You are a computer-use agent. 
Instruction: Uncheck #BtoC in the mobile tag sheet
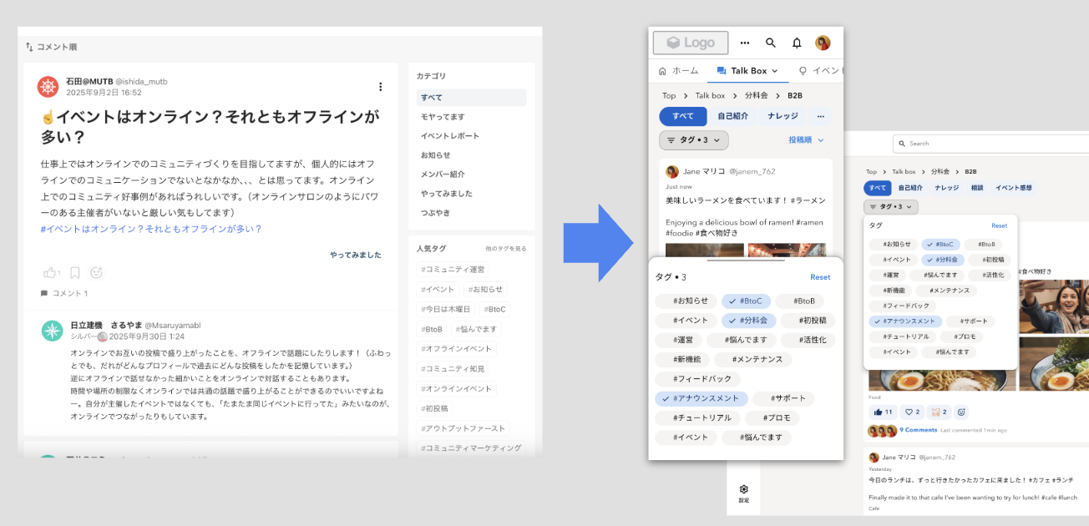pyautogui.click(x=746, y=301)
